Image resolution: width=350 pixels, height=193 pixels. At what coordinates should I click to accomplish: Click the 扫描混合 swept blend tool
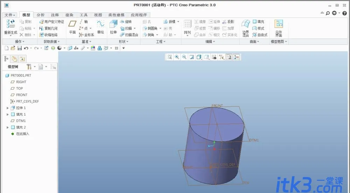click(129, 35)
